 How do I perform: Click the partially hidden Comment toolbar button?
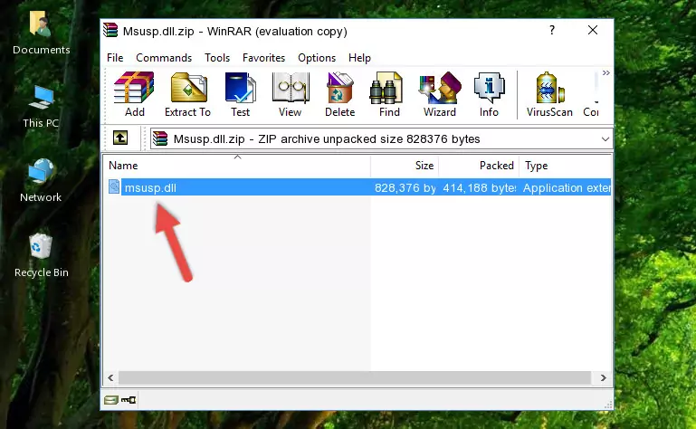click(591, 95)
